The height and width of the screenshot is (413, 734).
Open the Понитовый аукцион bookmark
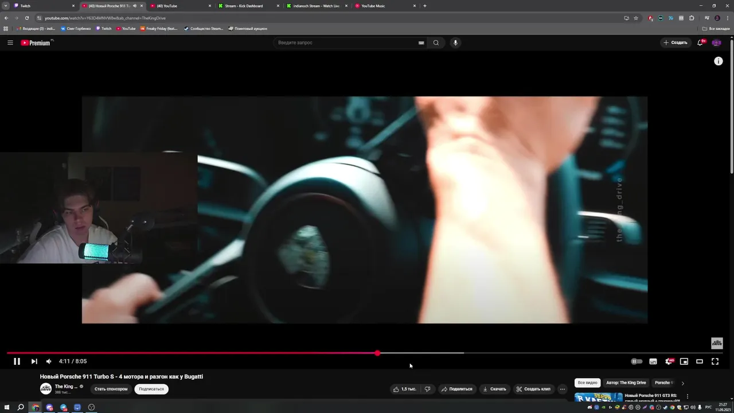[x=248, y=28]
